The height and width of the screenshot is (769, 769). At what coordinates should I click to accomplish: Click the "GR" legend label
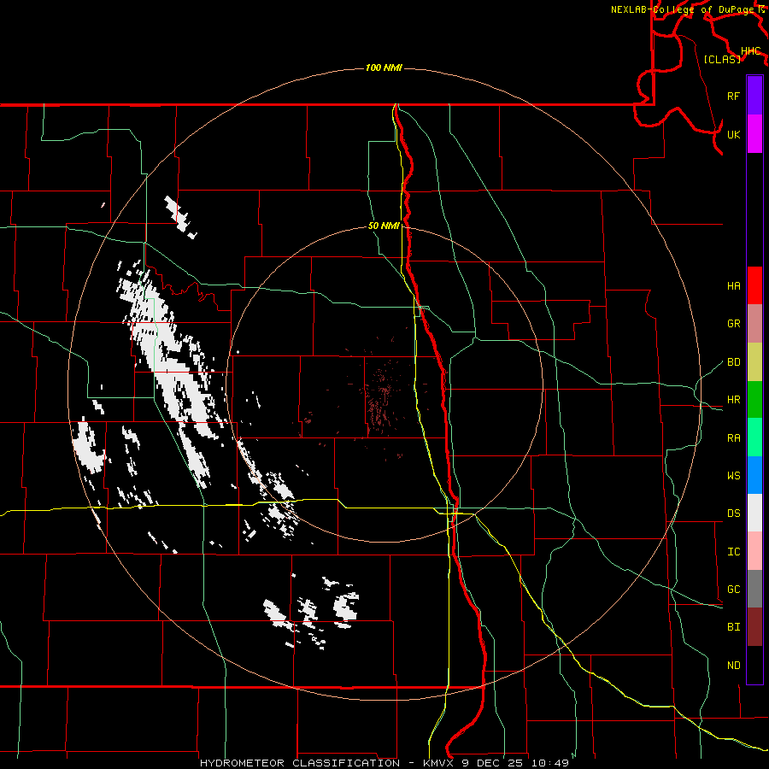[x=733, y=324]
